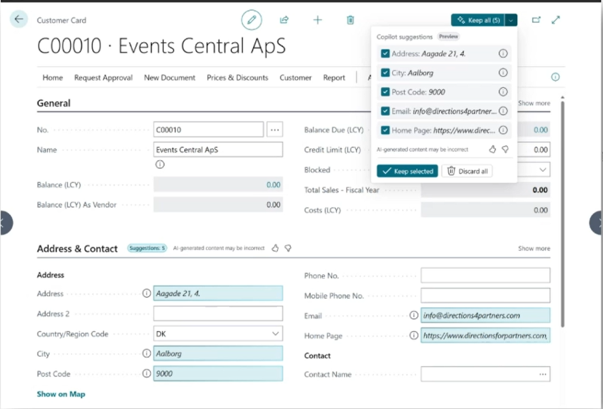Click the Keep selected button
Screen dimensions: 603x409
pyautogui.click(x=407, y=171)
